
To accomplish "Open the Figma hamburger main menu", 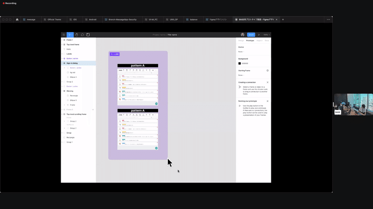I will pyautogui.click(x=63, y=35).
